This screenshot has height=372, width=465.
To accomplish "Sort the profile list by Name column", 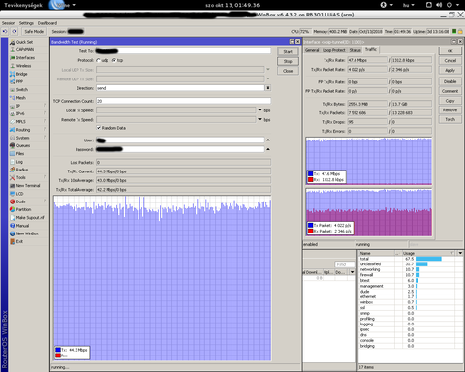I will point(377,253).
